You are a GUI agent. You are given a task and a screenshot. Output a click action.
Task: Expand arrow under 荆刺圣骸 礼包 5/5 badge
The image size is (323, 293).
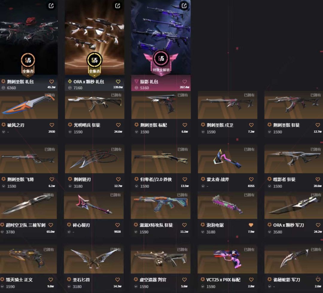click(x=28, y=75)
